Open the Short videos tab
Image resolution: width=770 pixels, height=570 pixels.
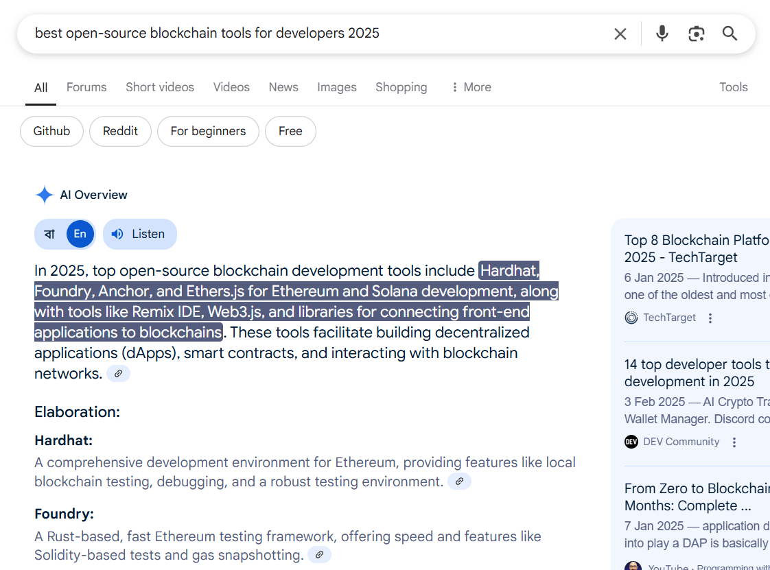click(x=160, y=87)
